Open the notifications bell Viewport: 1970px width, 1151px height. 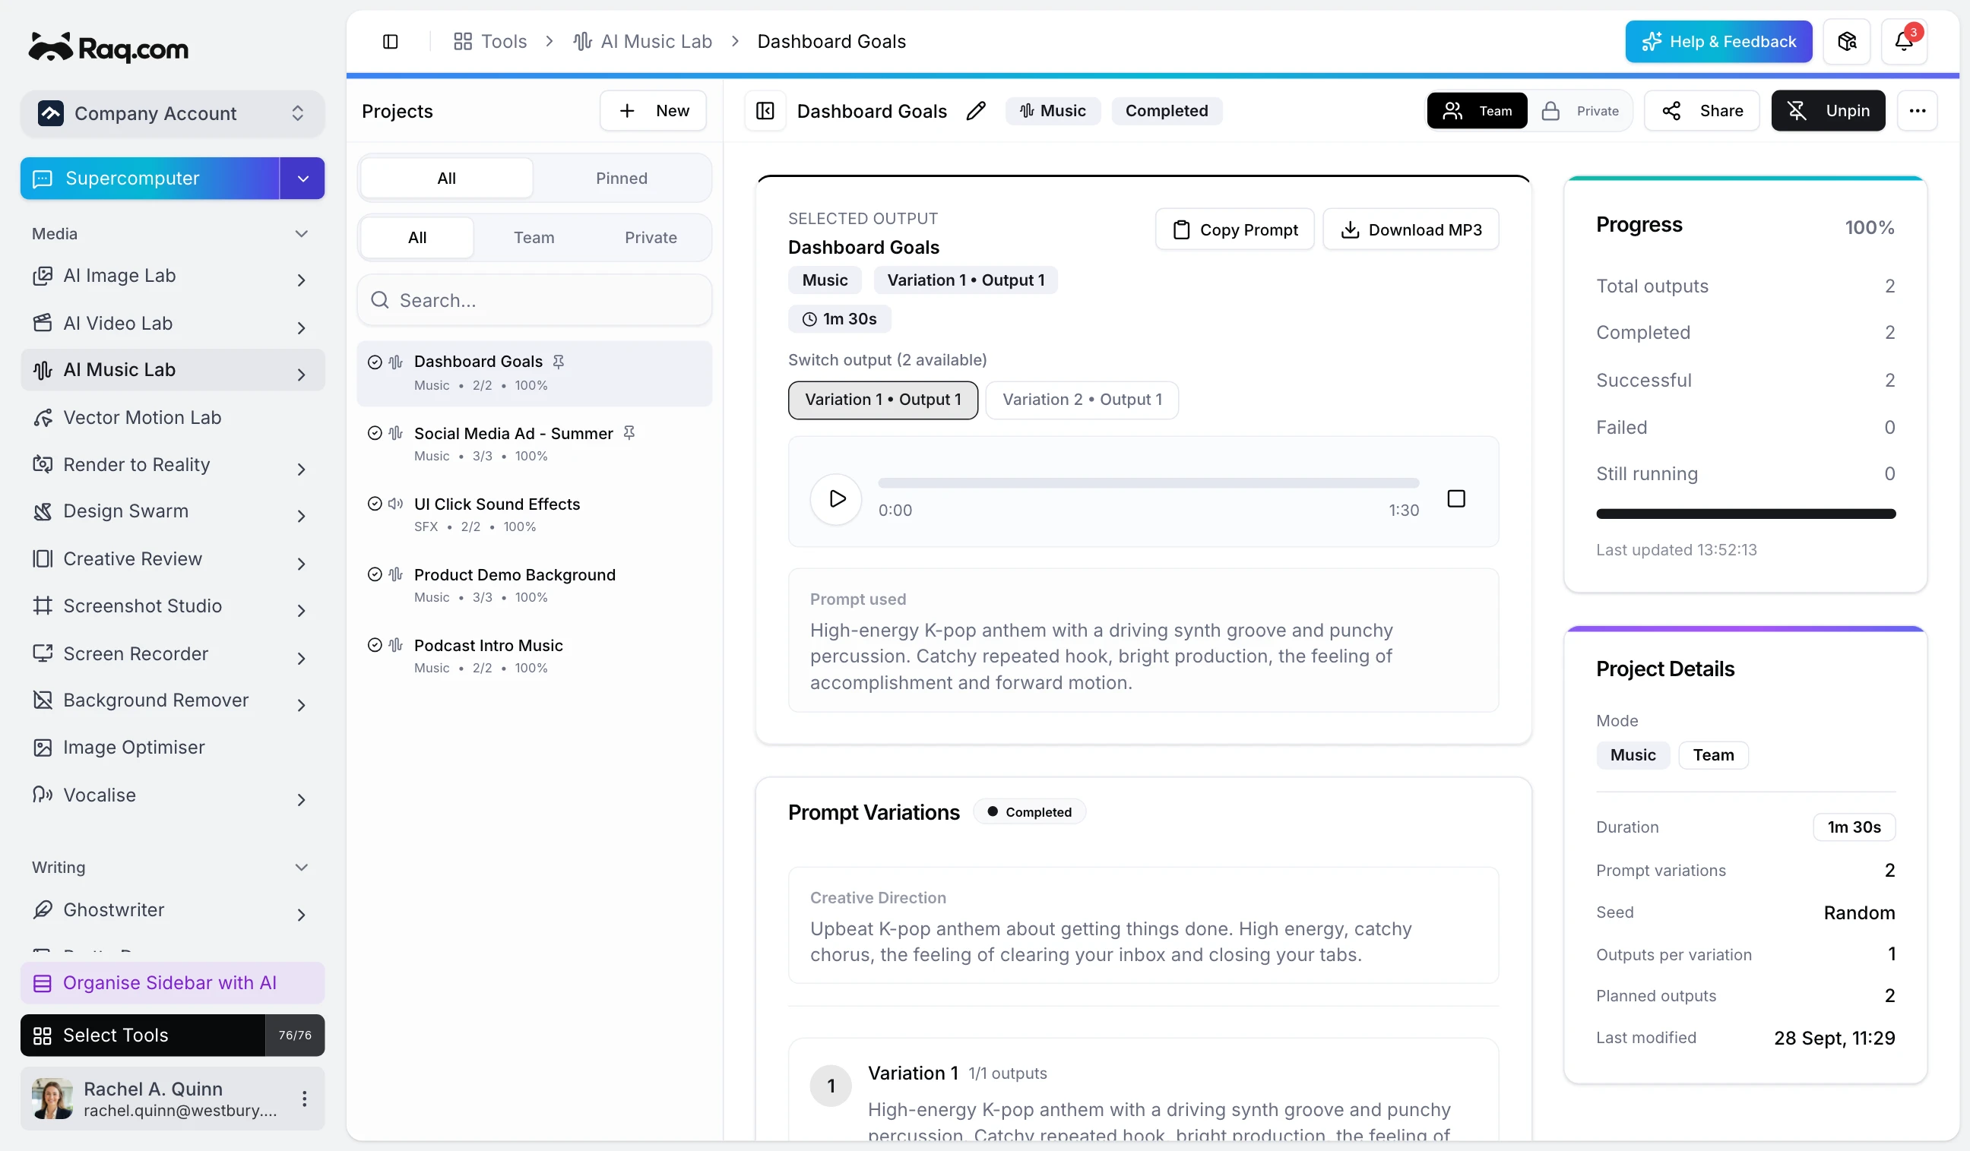(x=1904, y=42)
